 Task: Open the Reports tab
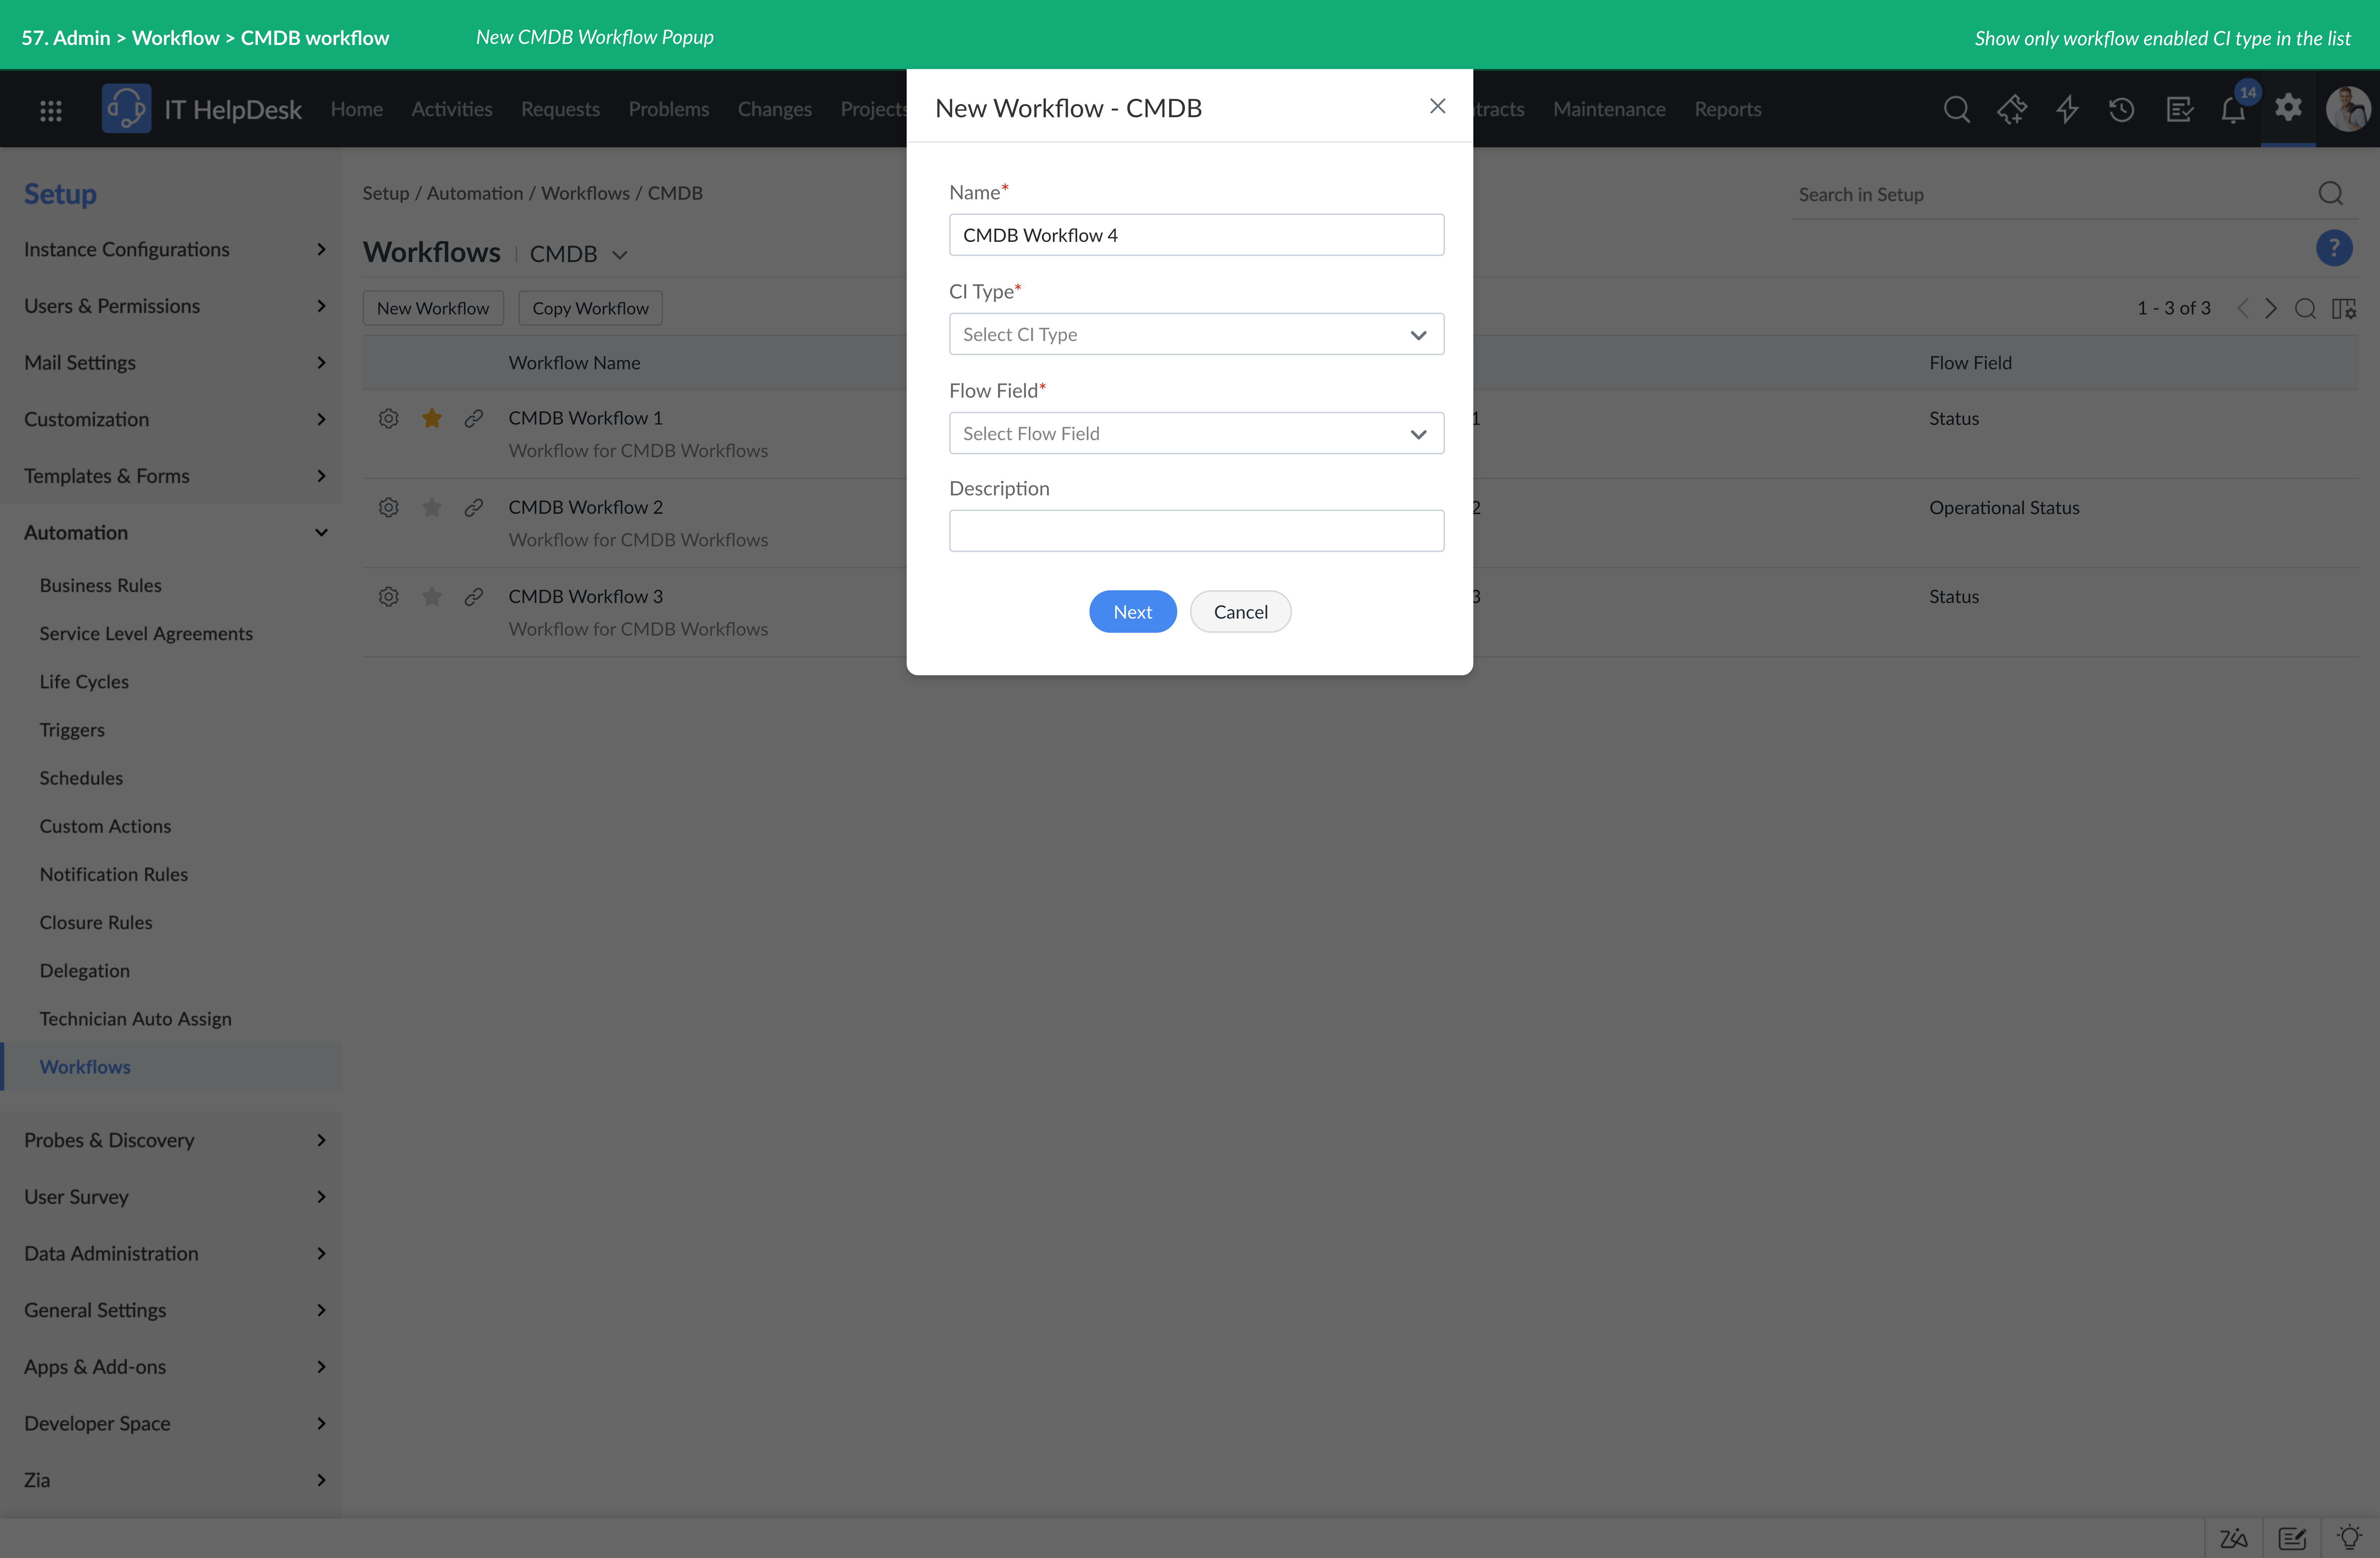[1728, 109]
